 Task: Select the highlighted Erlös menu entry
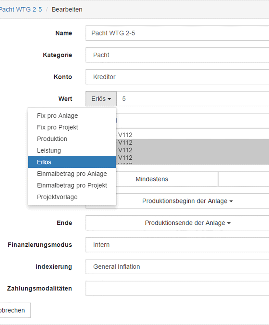[44, 162]
